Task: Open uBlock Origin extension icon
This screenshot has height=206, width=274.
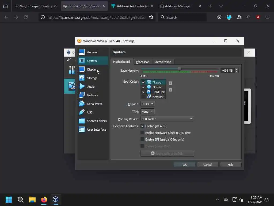Action: click(258, 17)
